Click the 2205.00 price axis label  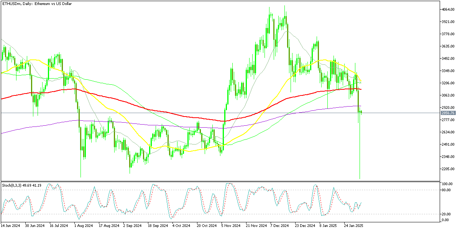[448, 169]
